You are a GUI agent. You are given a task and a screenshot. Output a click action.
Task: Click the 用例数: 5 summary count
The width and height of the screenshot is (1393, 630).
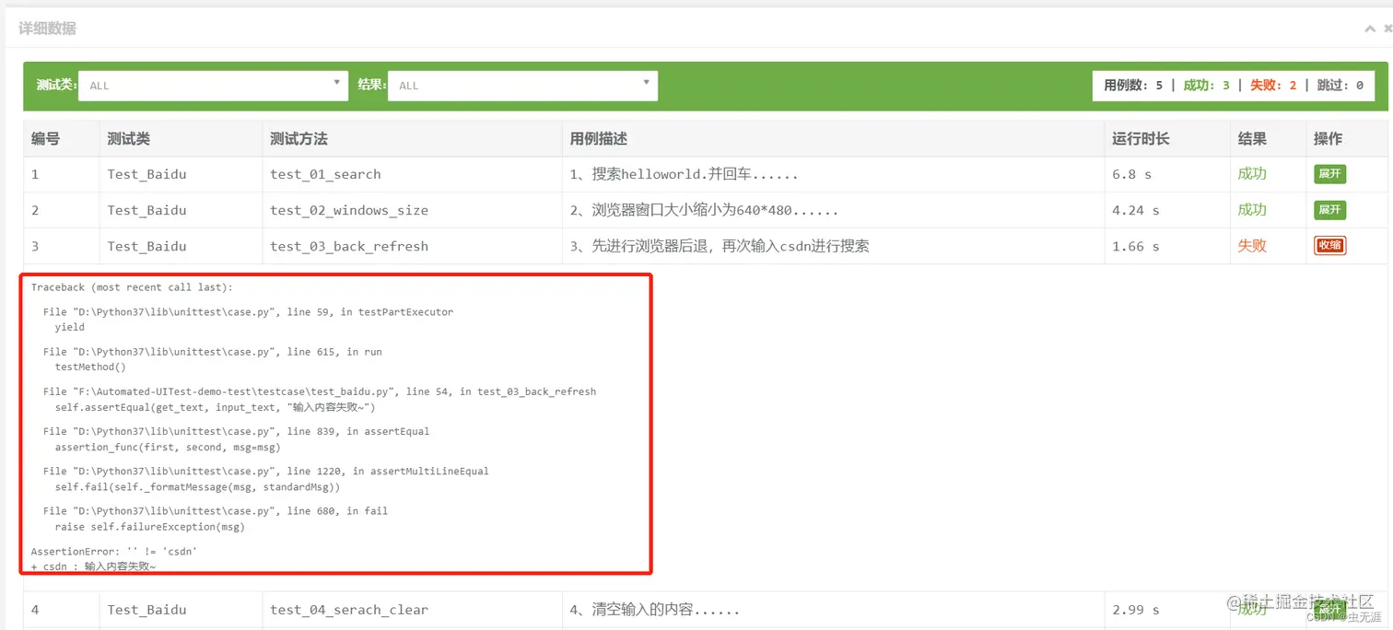tap(1133, 86)
